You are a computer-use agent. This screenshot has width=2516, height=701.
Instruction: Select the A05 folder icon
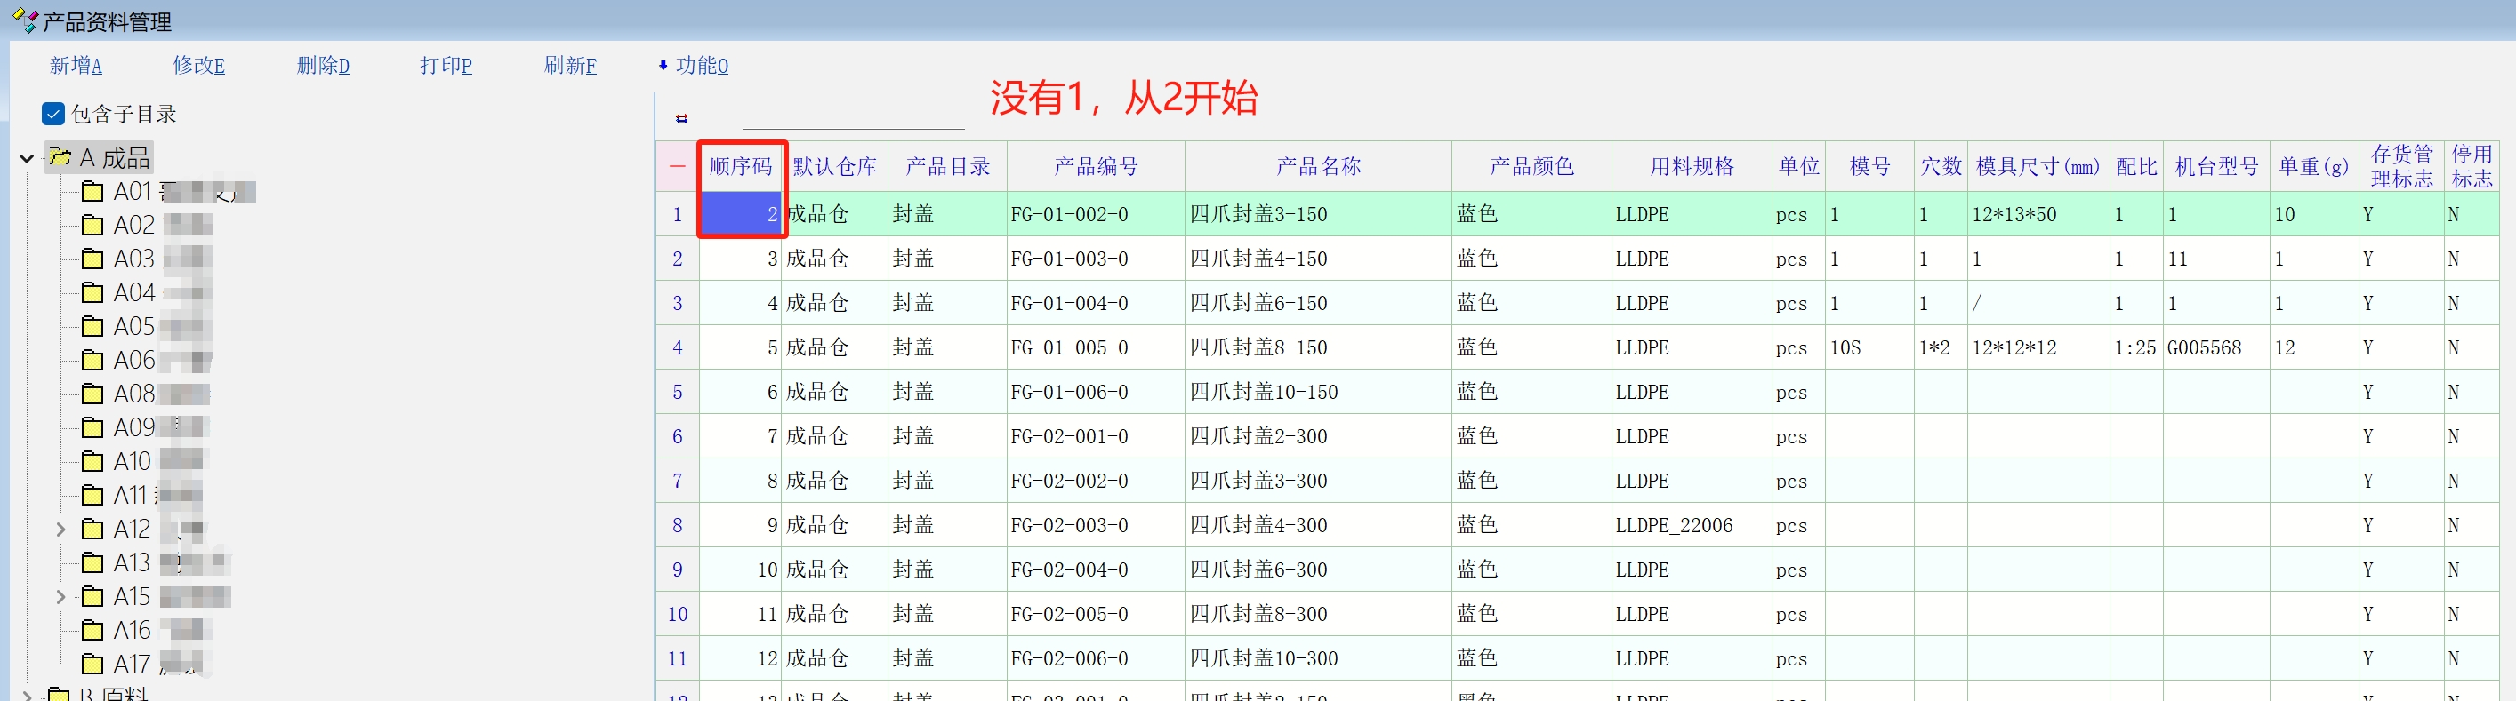tap(92, 326)
